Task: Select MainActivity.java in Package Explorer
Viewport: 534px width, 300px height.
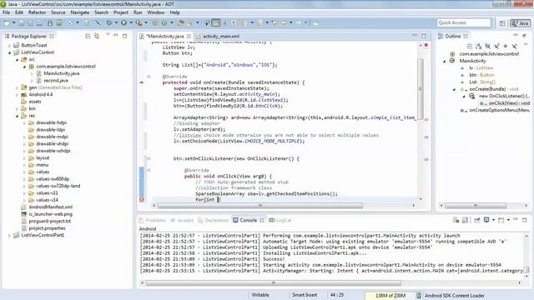Action: click(x=61, y=73)
